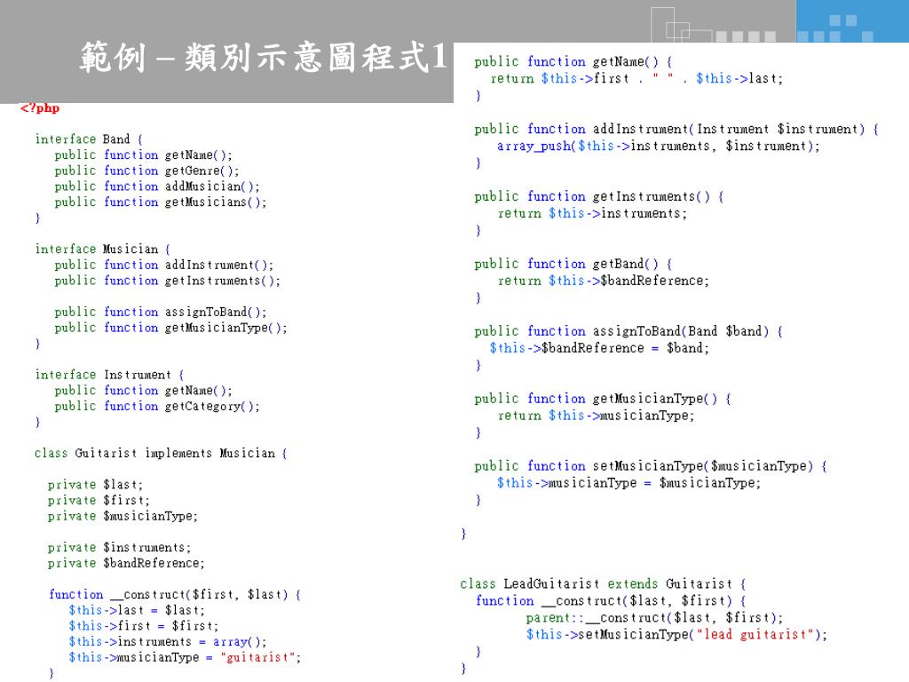Click "public function getCategory();"
This screenshot has width=909, height=682.
point(157,406)
